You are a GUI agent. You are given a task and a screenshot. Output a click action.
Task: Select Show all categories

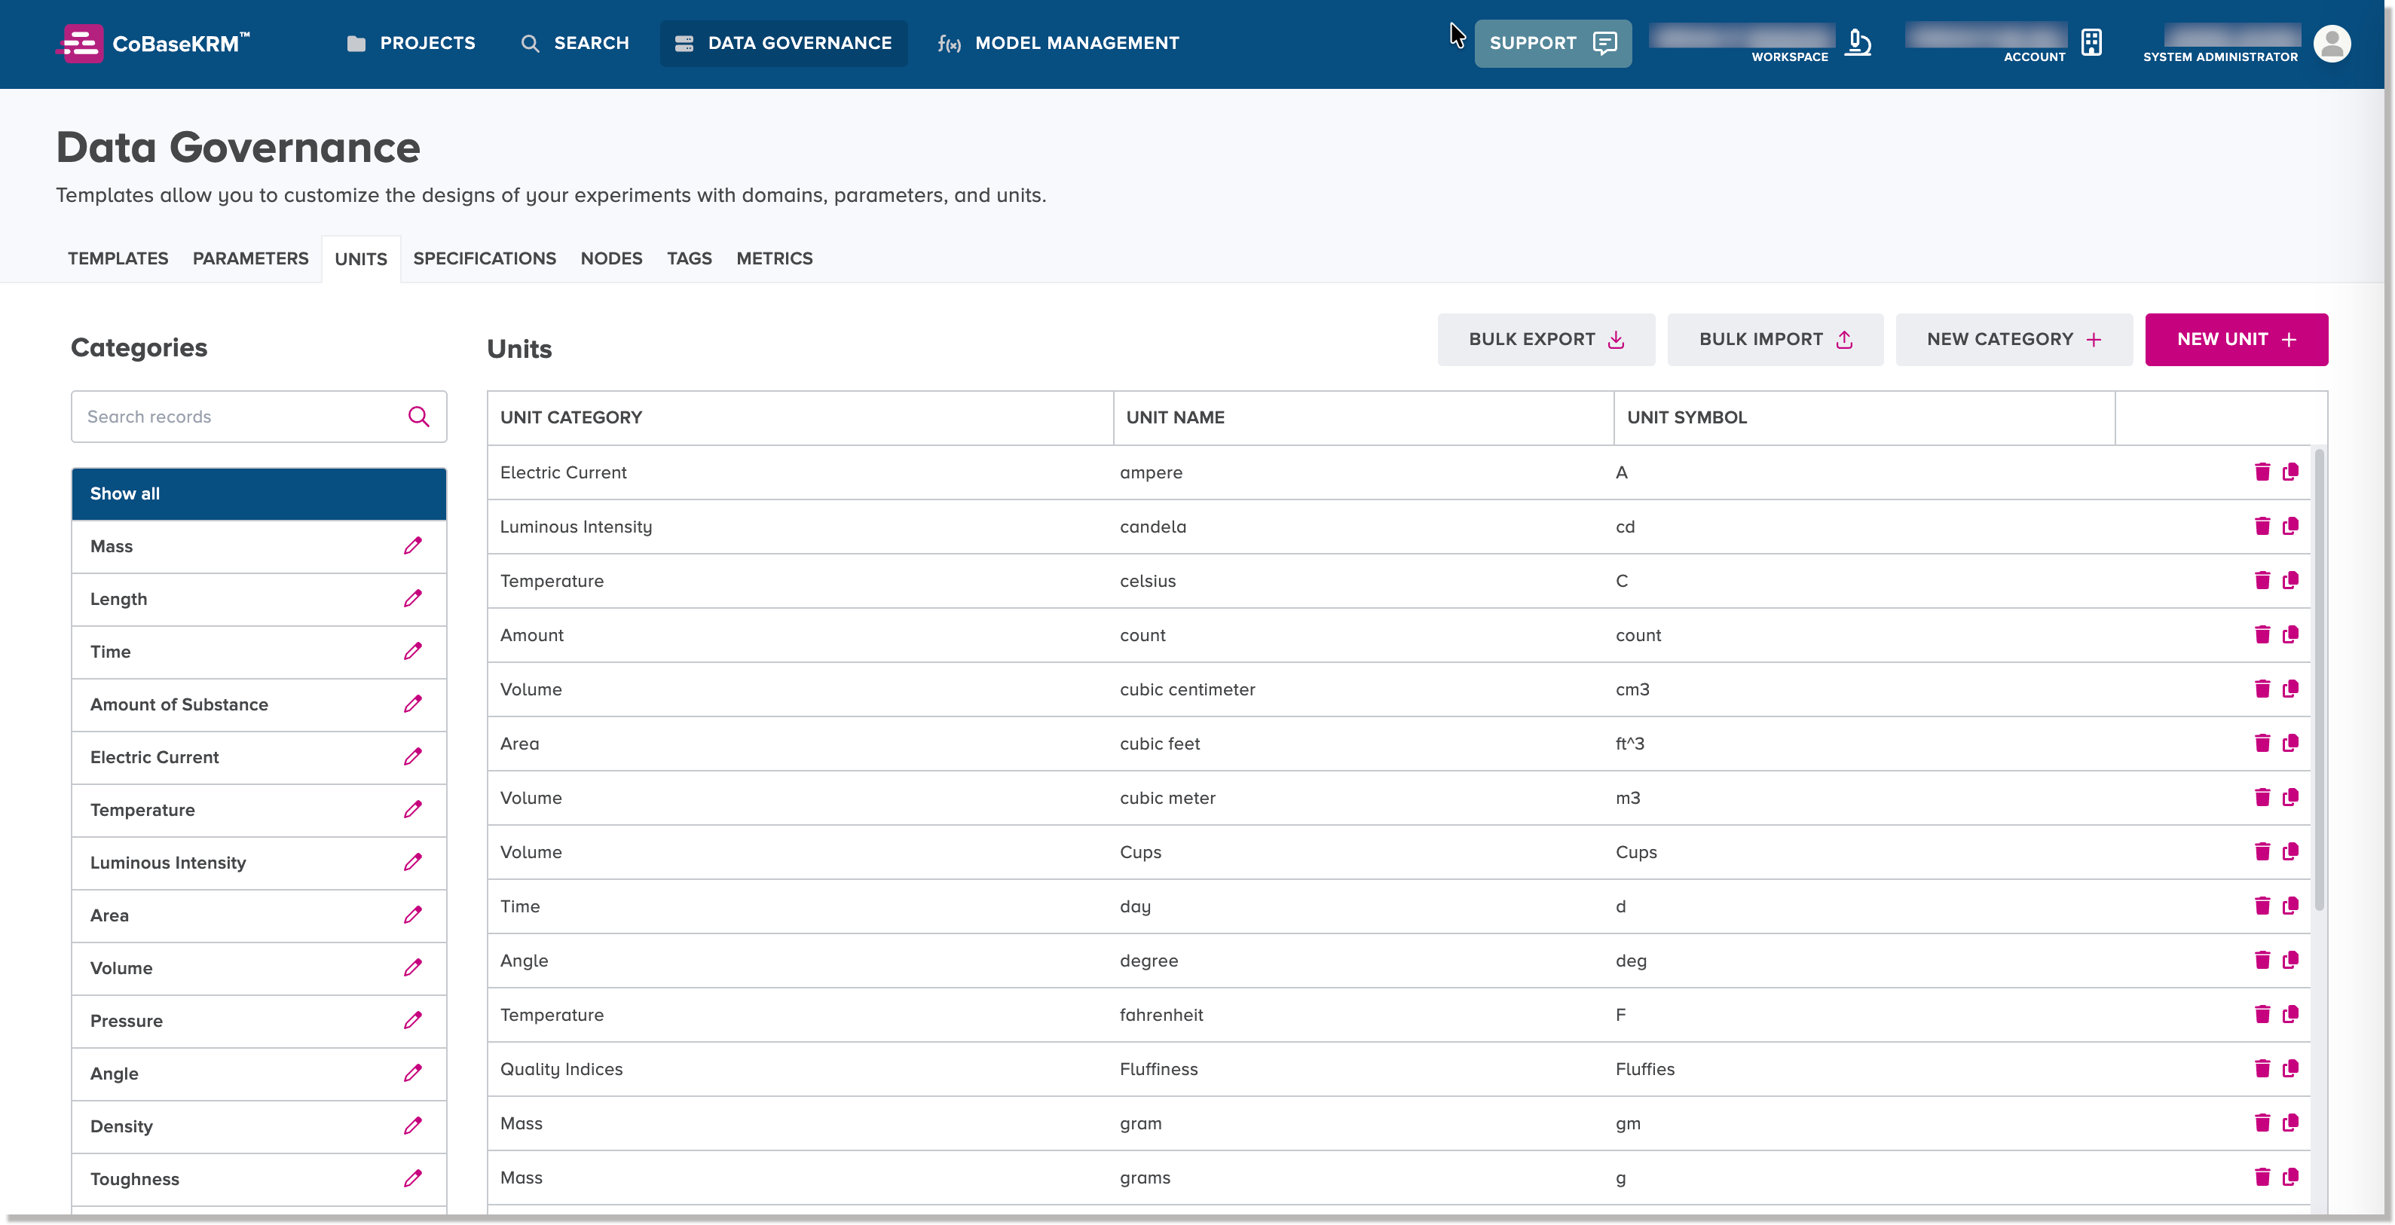pos(258,493)
